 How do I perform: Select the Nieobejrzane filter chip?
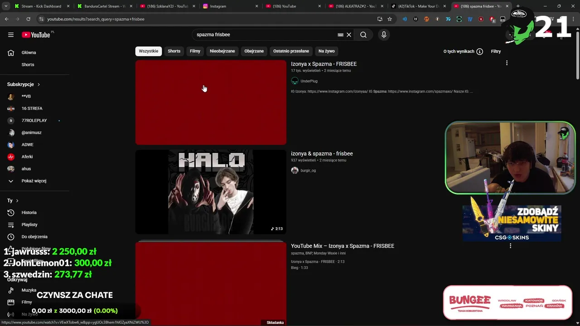(222, 51)
